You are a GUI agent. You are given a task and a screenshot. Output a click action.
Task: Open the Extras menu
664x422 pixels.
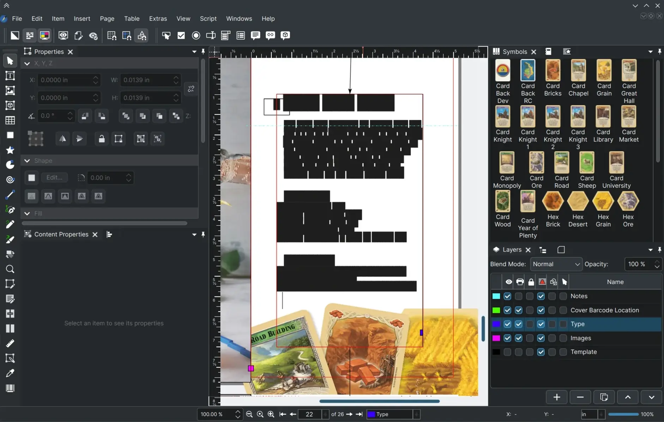coord(158,19)
